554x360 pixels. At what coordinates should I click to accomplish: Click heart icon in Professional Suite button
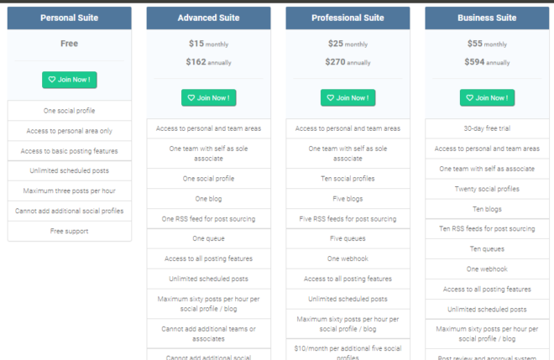(331, 98)
